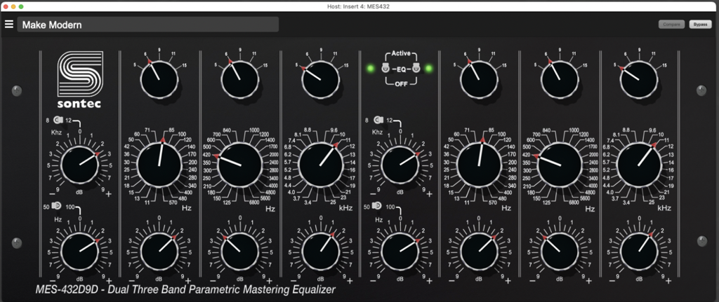The width and height of the screenshot is (719, 302).
Task: Click the left channel mid-band gain knob
Action: pos(239,252)
